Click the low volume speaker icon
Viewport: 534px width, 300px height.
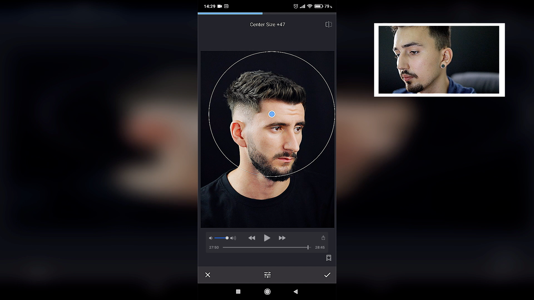click(x=211, y=238)
